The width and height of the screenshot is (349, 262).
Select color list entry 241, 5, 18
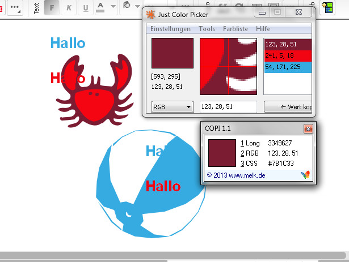click(x=288, y=55)
